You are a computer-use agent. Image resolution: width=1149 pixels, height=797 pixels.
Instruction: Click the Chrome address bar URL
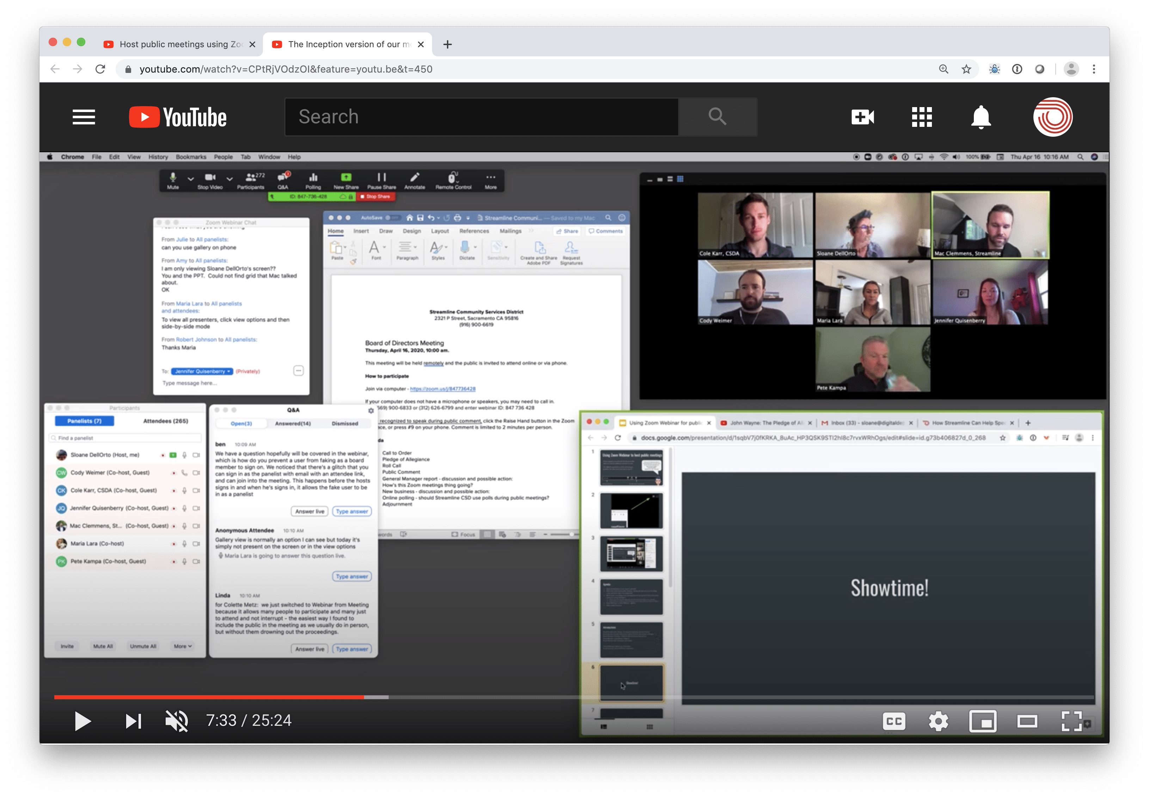tap(286, 69)
